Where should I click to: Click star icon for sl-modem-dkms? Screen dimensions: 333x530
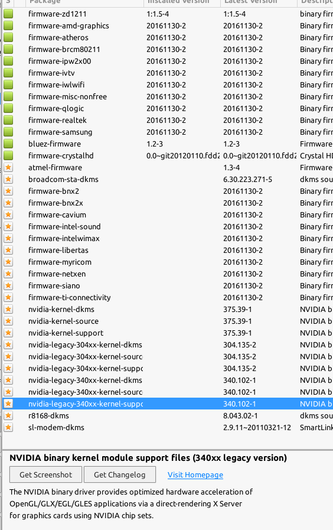(8, 427)
